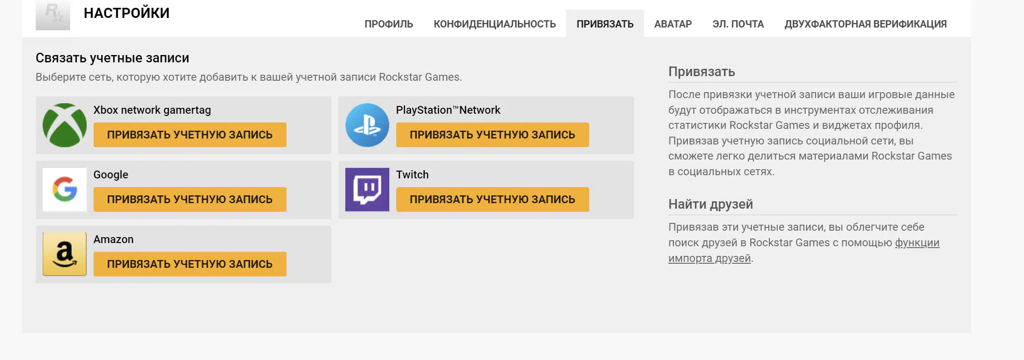Link the Amazon account
Image resolution: width=1024 pixels, height=360 pixels.
point(190,264)
